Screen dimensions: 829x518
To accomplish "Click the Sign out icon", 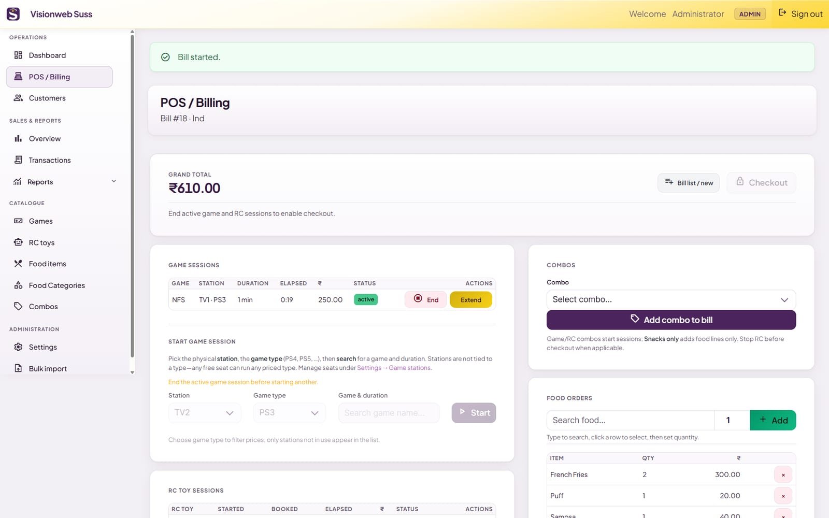I will [x=782, y=13].
